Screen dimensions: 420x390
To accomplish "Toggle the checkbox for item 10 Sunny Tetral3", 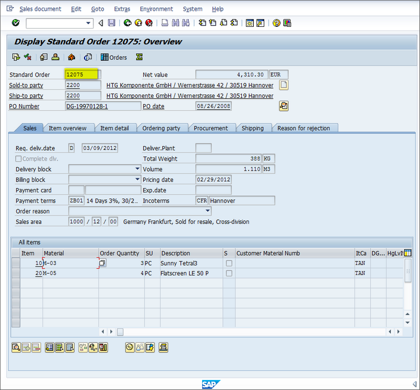I will pyautogui.click(x=228, y=263).
